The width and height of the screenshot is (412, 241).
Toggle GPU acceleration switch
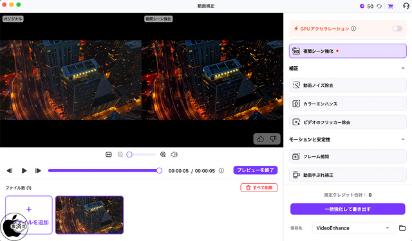point(397,28)
